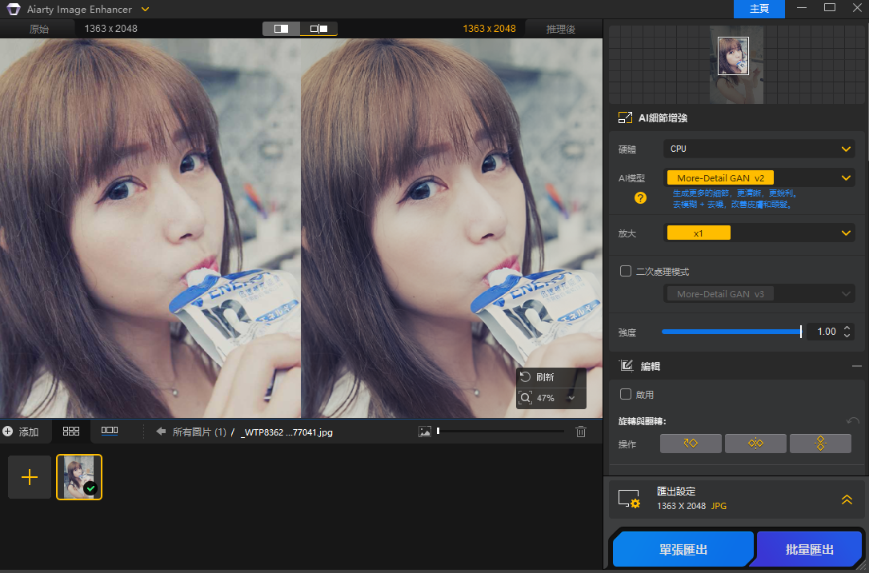Image resolution: width=869 pixels, height=573 pixels.
Task: Click the rotate 90 degrees icon
Action: point(691,444)
